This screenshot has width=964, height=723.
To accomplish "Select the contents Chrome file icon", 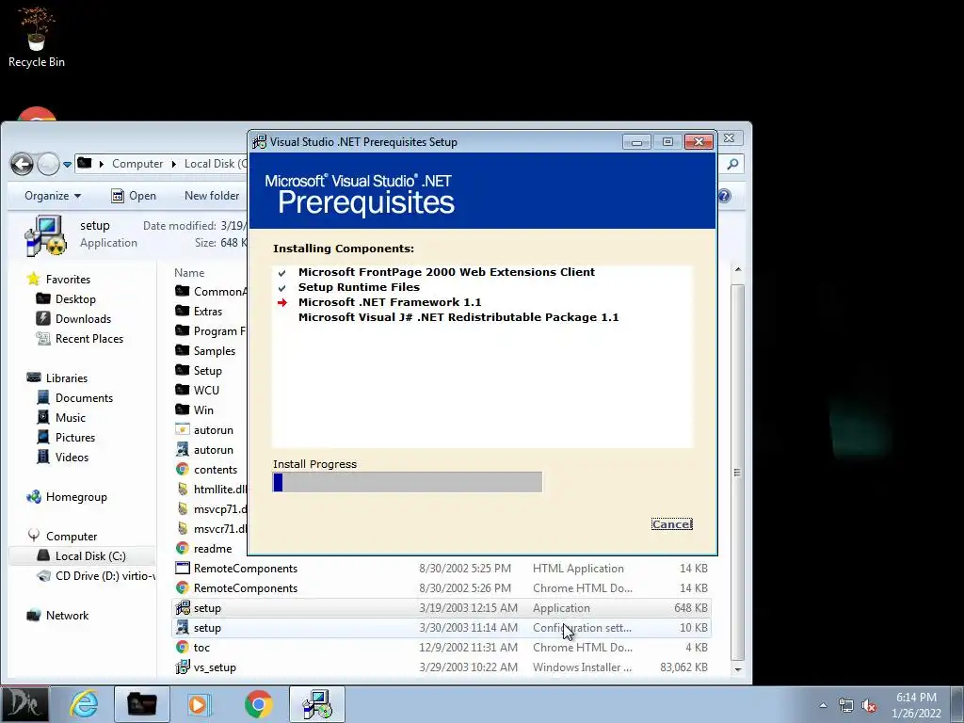I will 182,469.
